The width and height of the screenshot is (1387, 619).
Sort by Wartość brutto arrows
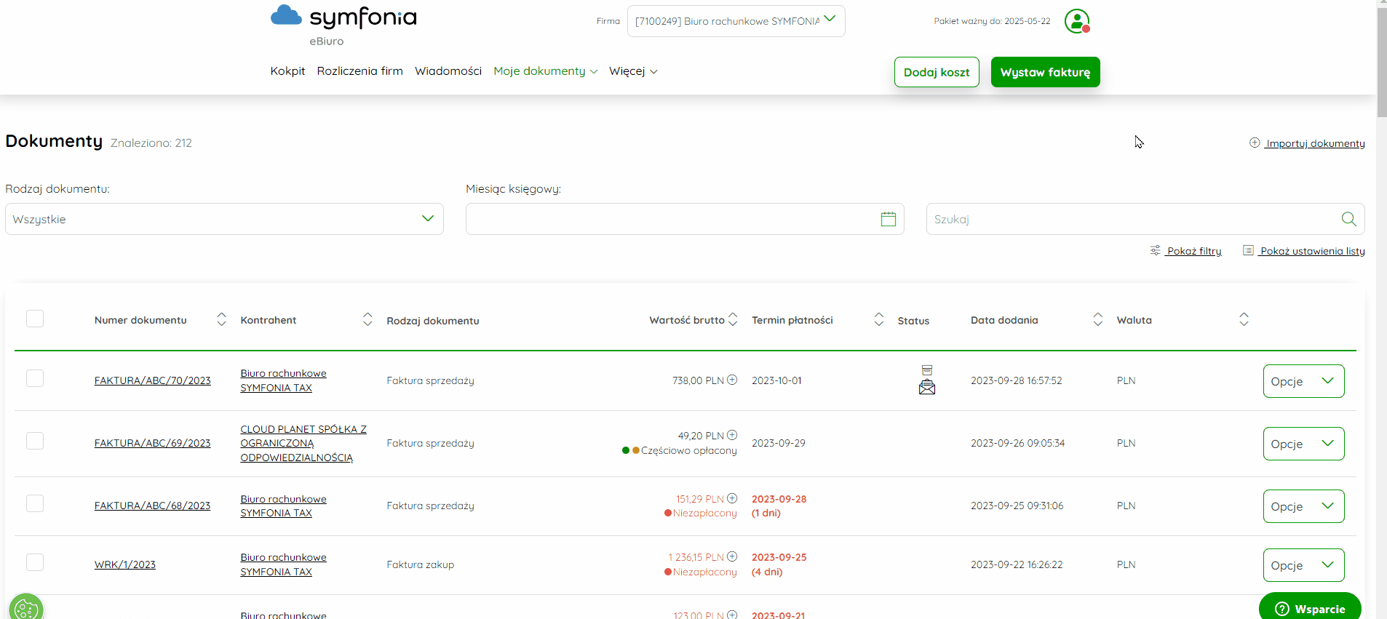point(733,319)
